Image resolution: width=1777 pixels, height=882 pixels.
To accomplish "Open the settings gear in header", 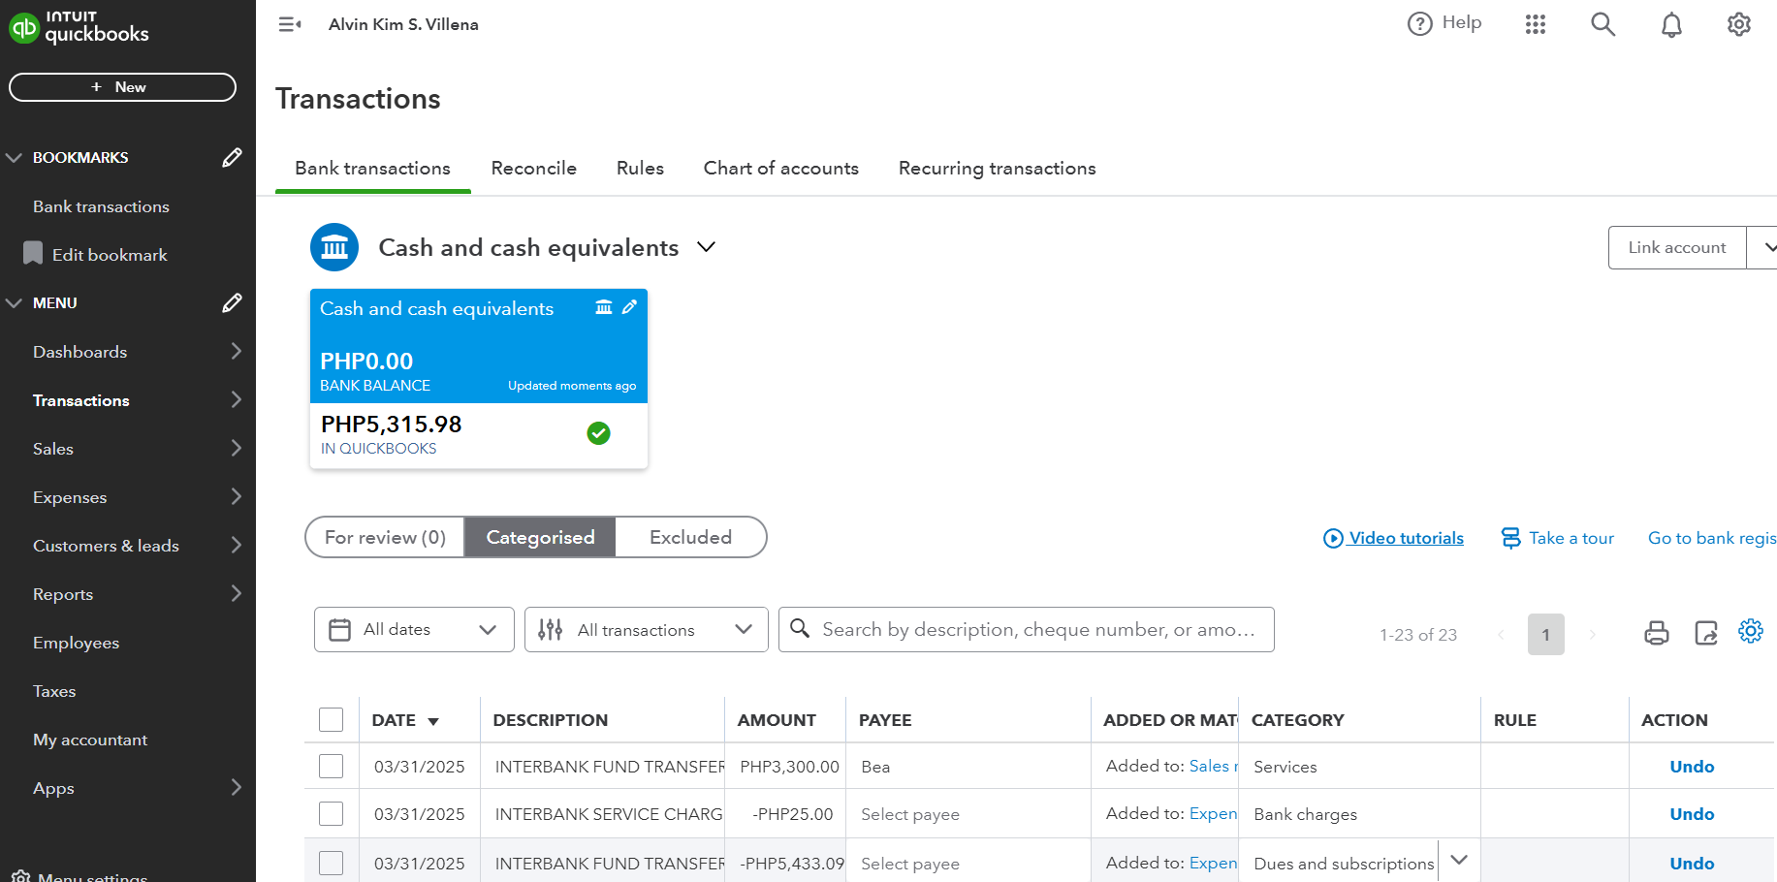I will [x=1739, y=24].
